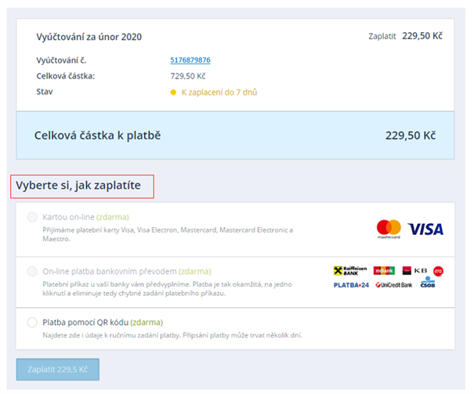The image size is (474, 394).
Task: Click the yellow status dot indicator
Action: 173,92
